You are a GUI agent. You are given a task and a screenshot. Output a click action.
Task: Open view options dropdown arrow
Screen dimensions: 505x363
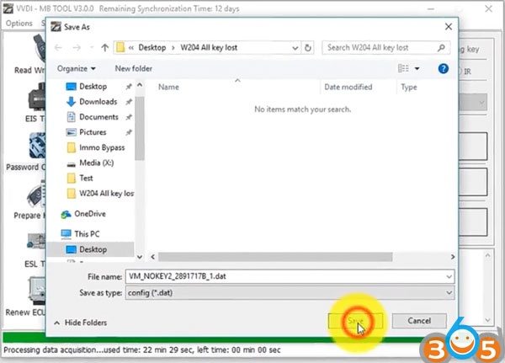tap(417, 68)
